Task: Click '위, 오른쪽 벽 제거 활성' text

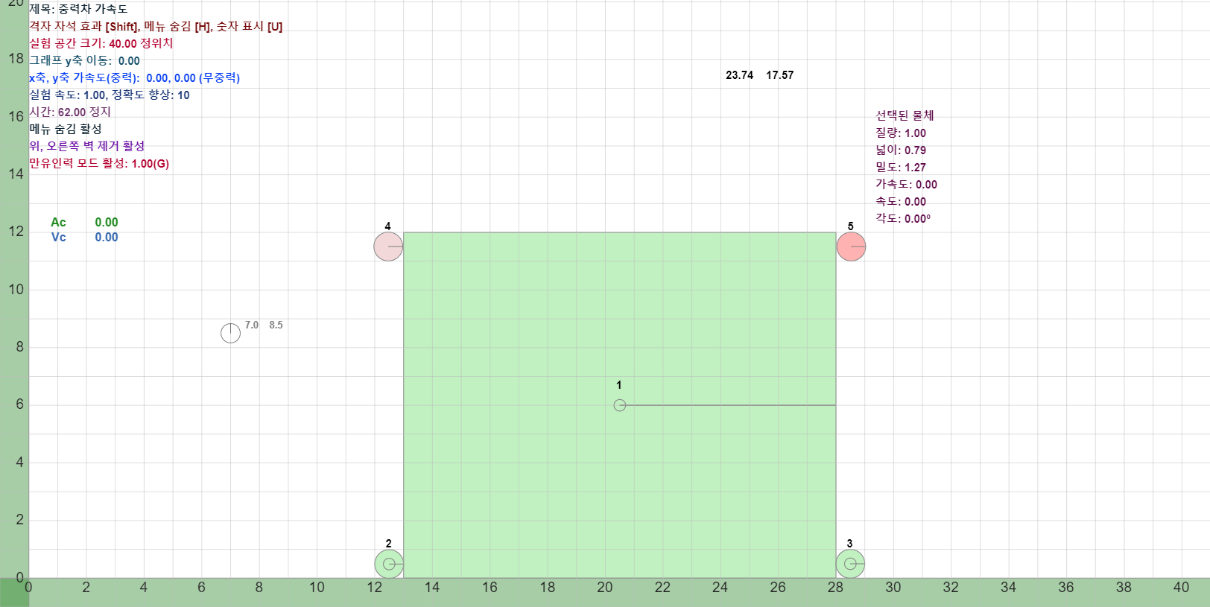Action: click(x=87, y=146)
